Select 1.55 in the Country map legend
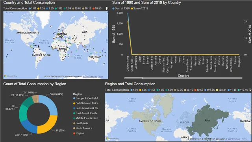 pos(50,8)
